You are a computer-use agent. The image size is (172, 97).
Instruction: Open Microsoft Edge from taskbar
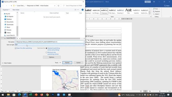click(x=20, y=95)
